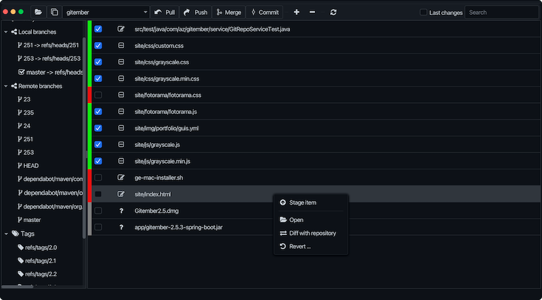Select file site/fotorama/fotorama.js
Image resolution: width=542 pixels, height=300 pixels.
pyautogui.click(x=166, y=112)
